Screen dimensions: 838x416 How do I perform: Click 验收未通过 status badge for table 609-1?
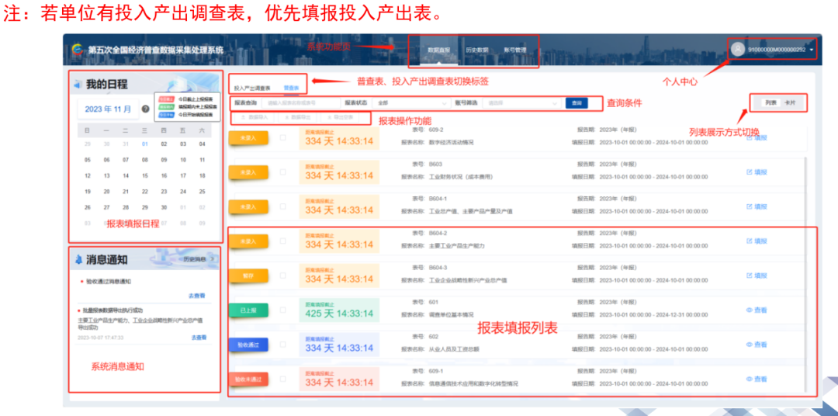(x=248, y=379)
